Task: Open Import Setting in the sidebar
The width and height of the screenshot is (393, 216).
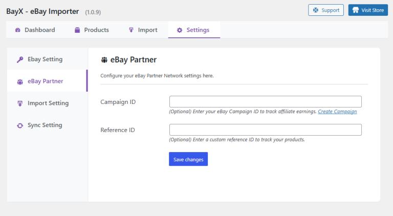Action: (47, 103)
